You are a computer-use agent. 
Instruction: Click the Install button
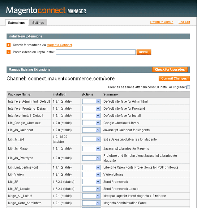(144, 52)
